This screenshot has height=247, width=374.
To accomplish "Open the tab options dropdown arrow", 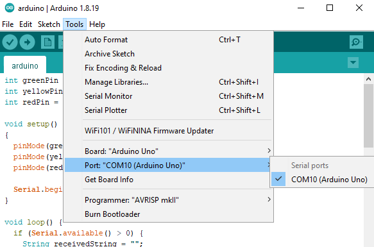I will click(353, 62).
